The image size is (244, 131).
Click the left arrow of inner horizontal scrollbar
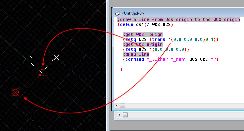click(117, 106)
